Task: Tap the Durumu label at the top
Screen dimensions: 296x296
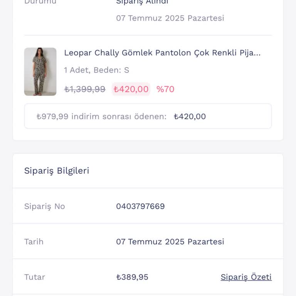Action: tap(40, 2)
